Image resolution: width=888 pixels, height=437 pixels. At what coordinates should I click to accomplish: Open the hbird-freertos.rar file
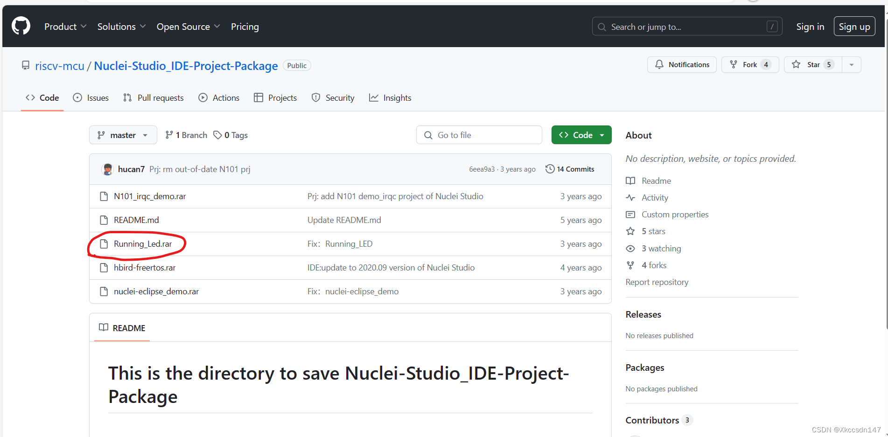click(x=145, y=268)
